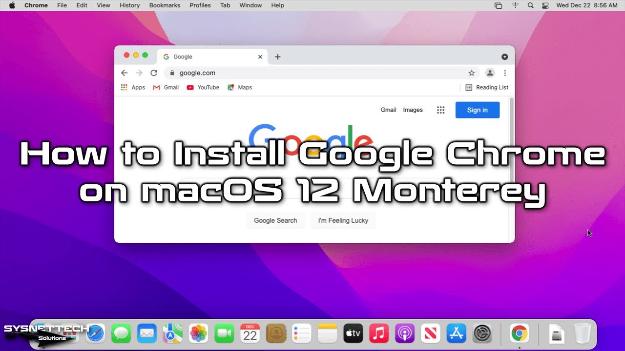
Task: Start FaceTime from the Dock
Action: 225,333
